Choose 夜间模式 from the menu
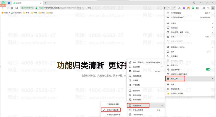The width and height of the screenshot is (216, 117). (175, 56)
